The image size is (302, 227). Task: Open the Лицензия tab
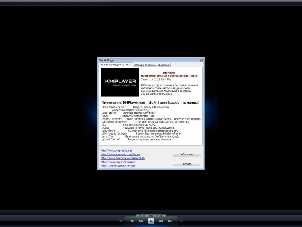coord(164,65)
